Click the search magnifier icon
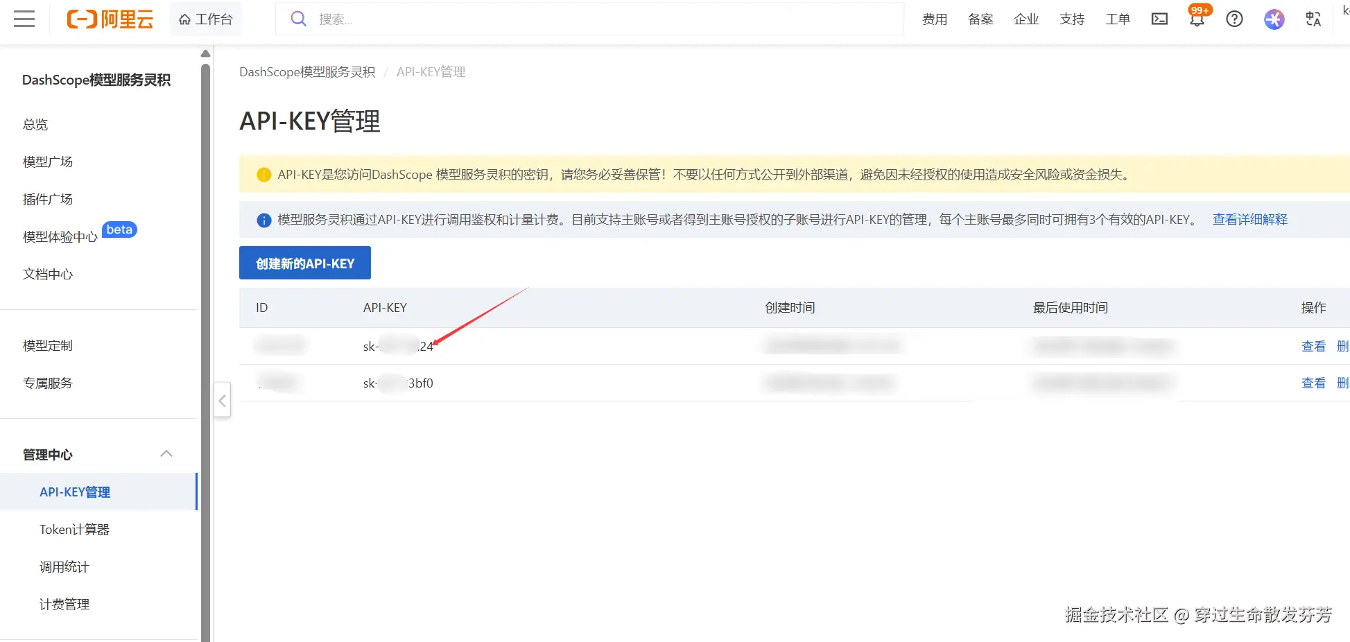The width and height of the screenshot is (1350, 642). [x=298, y=19]
